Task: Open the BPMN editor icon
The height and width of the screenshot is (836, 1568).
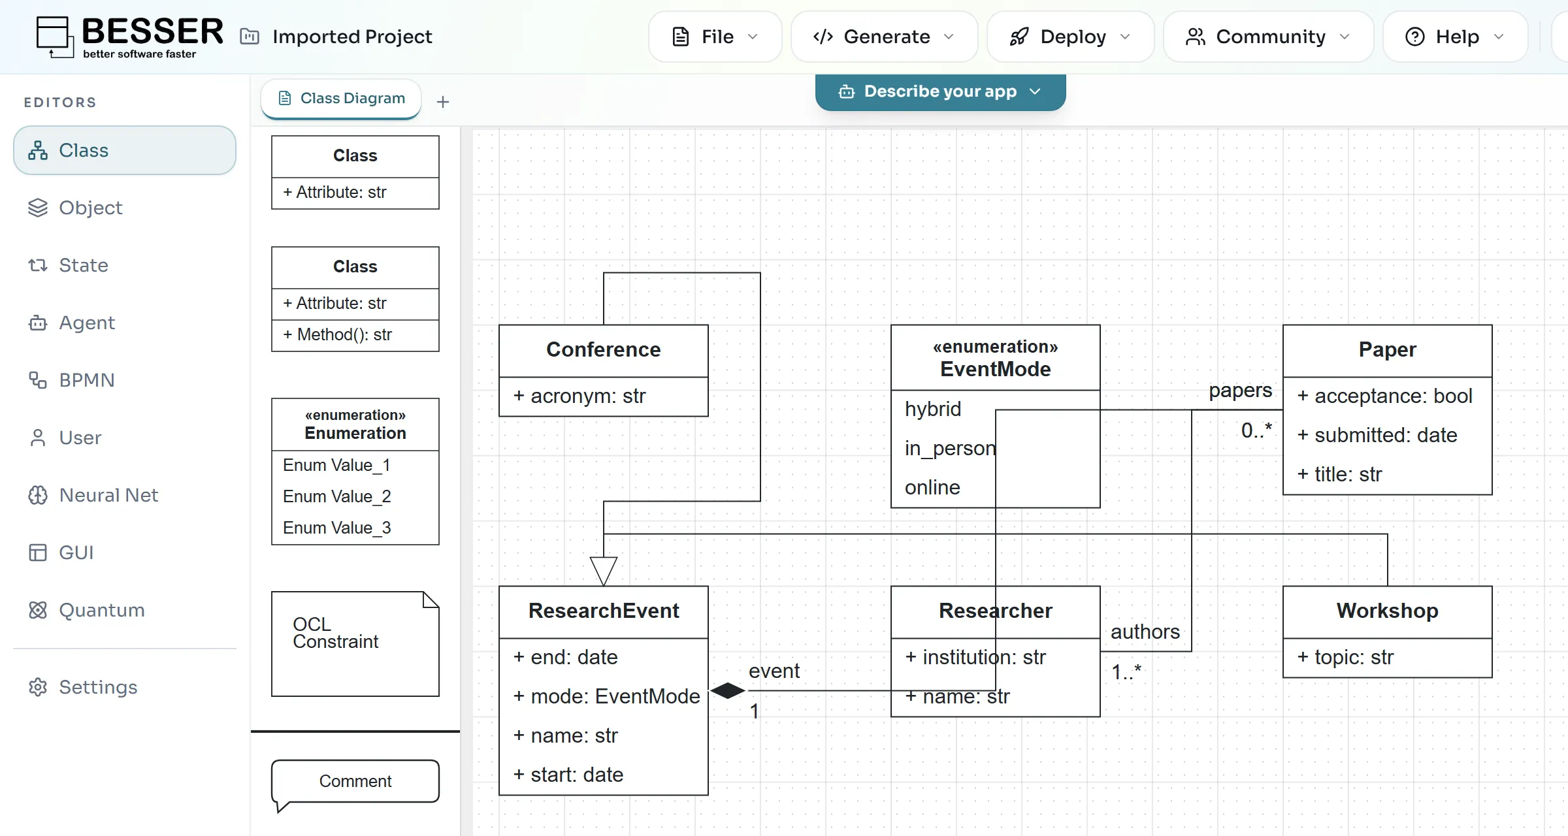Action: (x=38, y=380)
